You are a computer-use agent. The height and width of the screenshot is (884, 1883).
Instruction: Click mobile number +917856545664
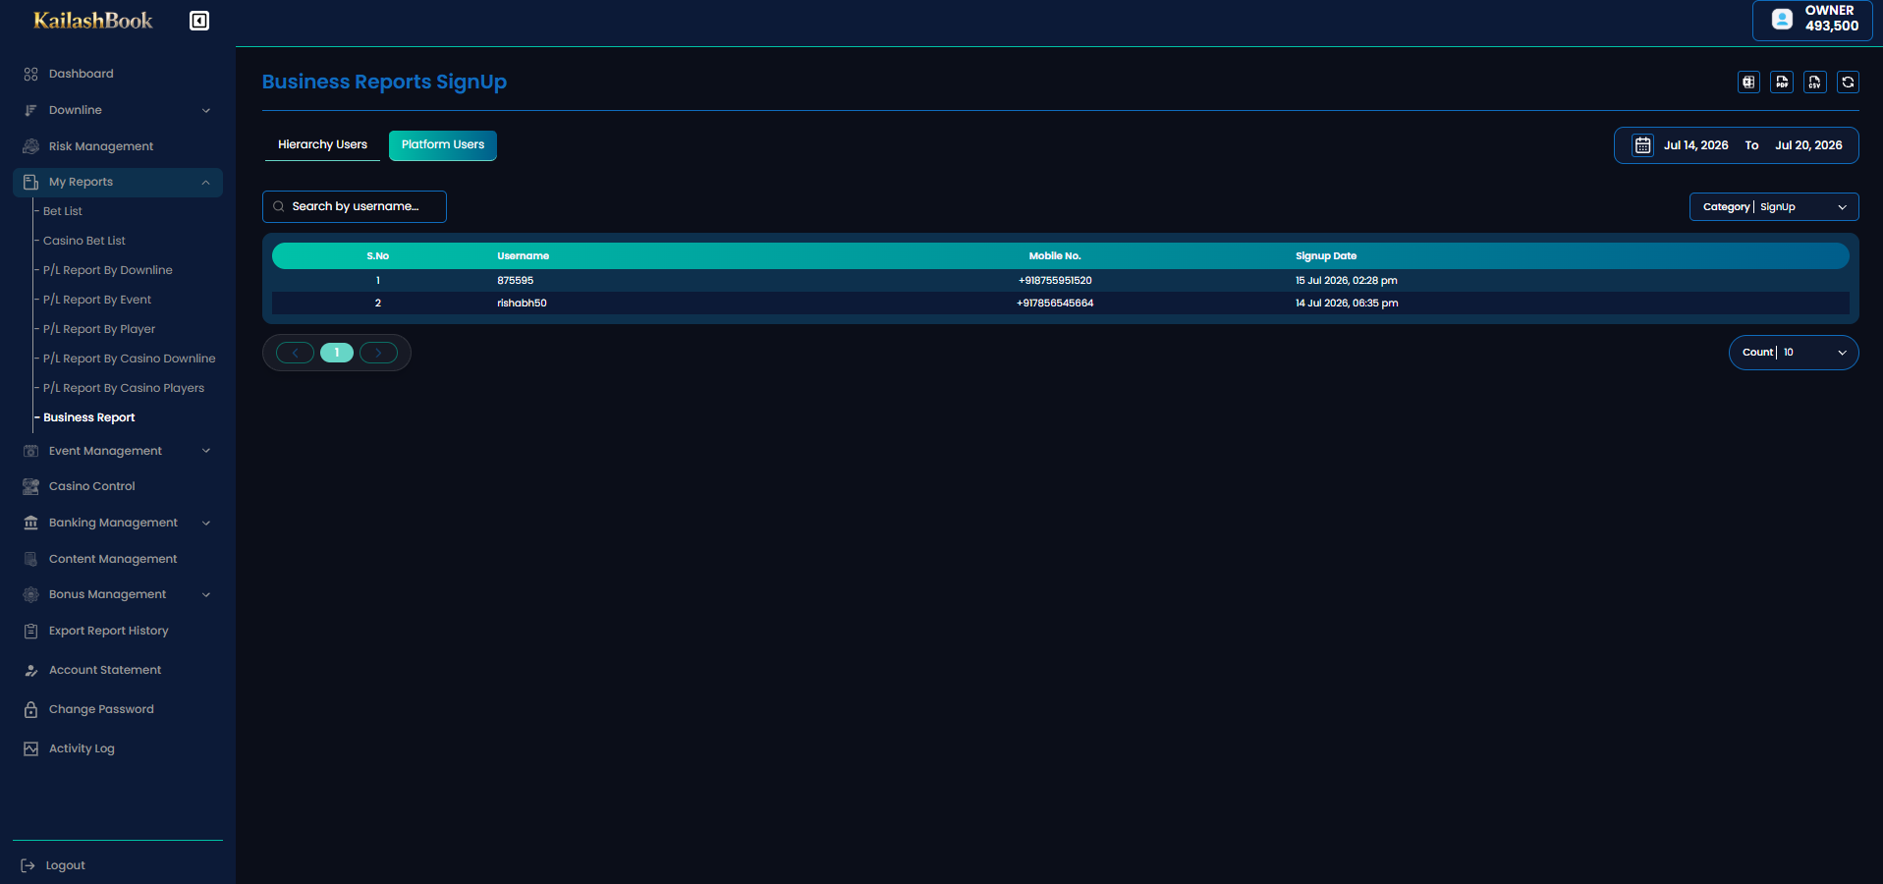point(1055,304)
